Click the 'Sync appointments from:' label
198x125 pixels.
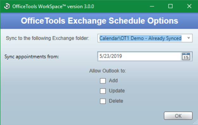(32, 57)
